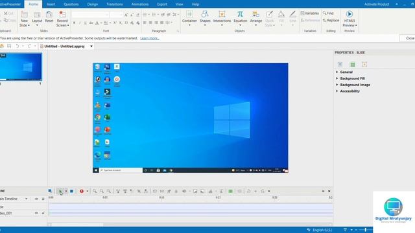This screenshot has width=415, height=233.
Task: Open the Shapes gallery
Action: point(205,18)
